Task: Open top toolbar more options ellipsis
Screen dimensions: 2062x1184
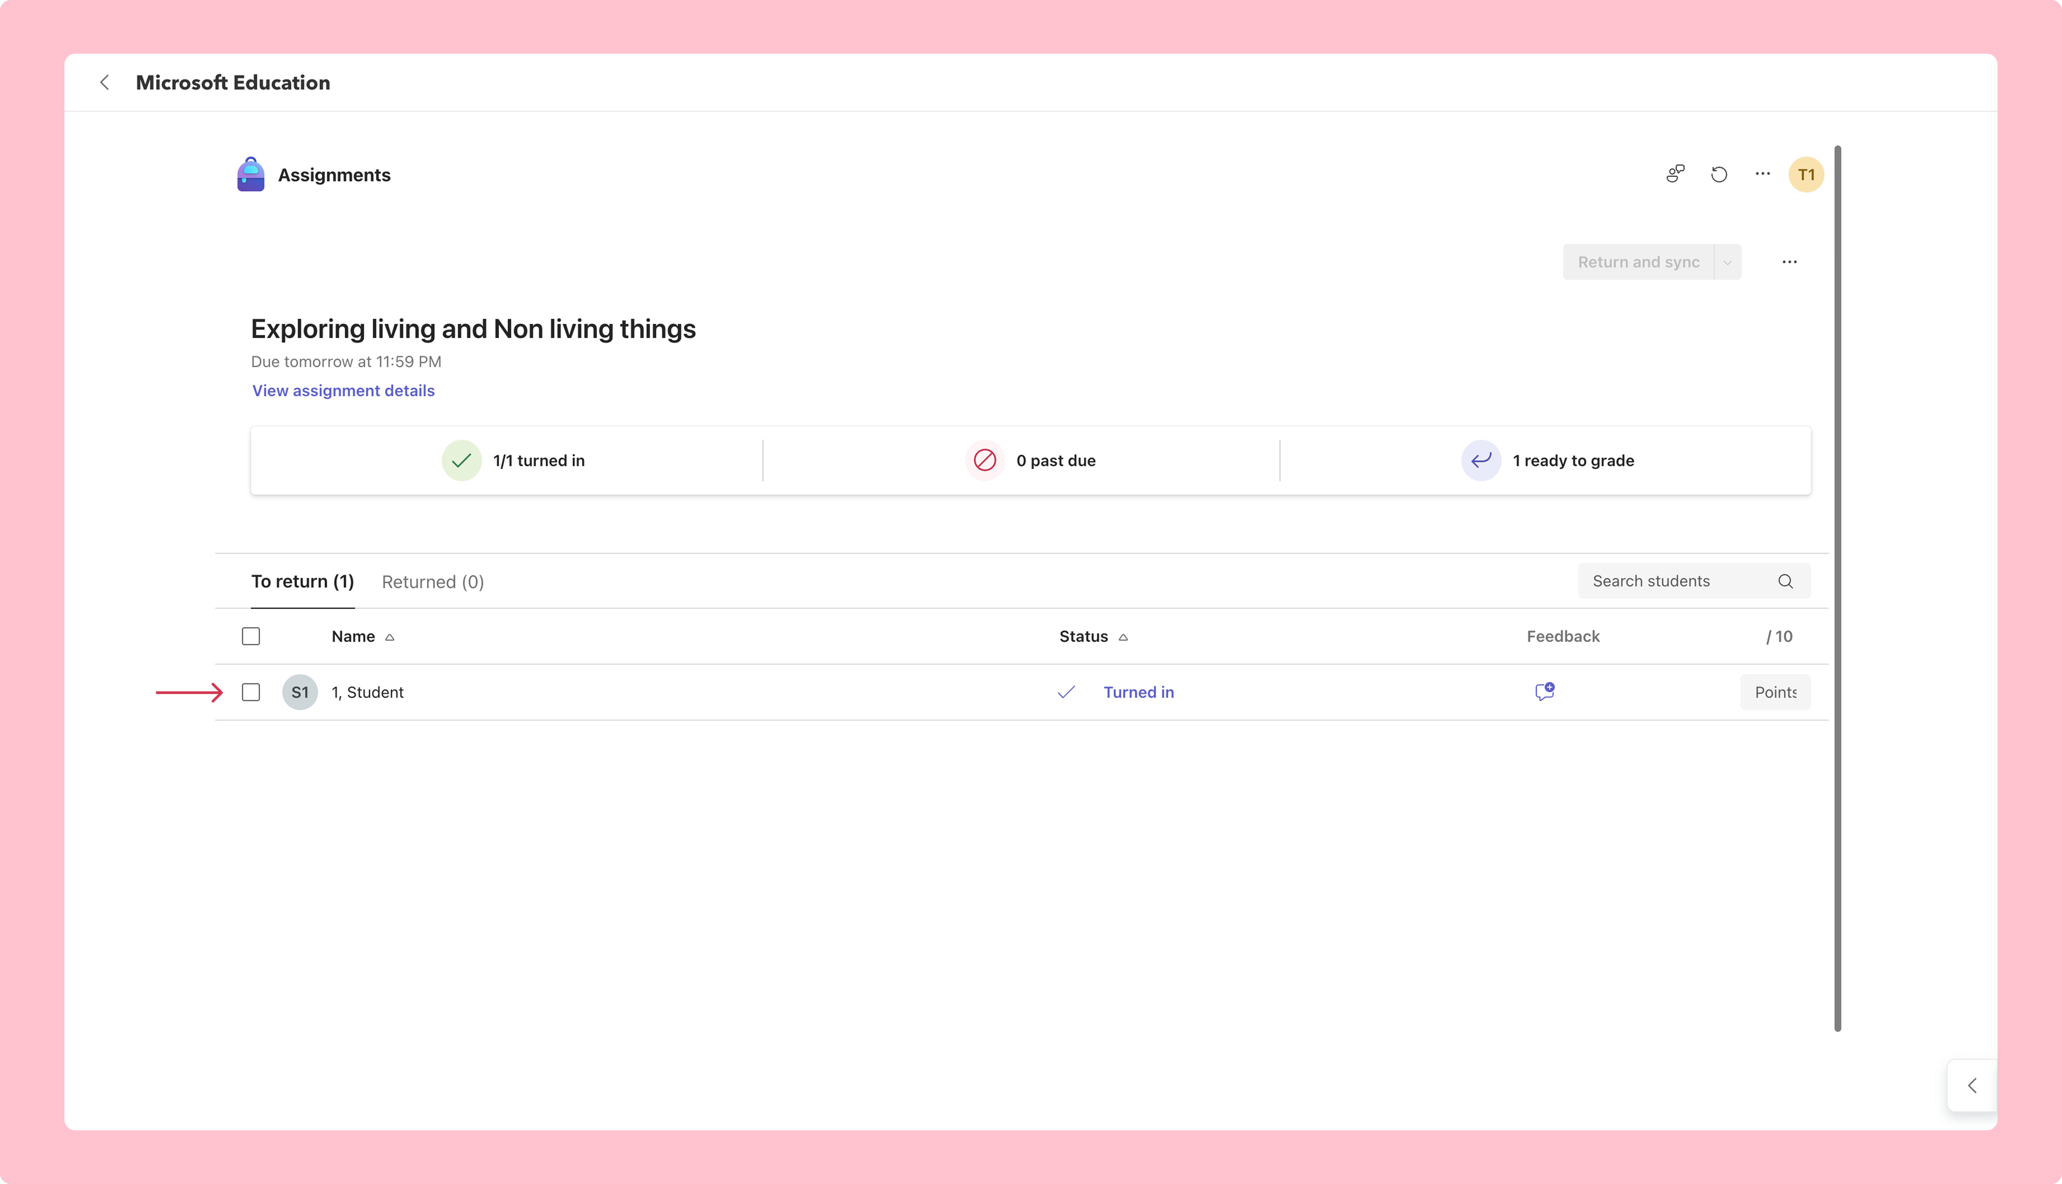Action: pos(1763,174)
